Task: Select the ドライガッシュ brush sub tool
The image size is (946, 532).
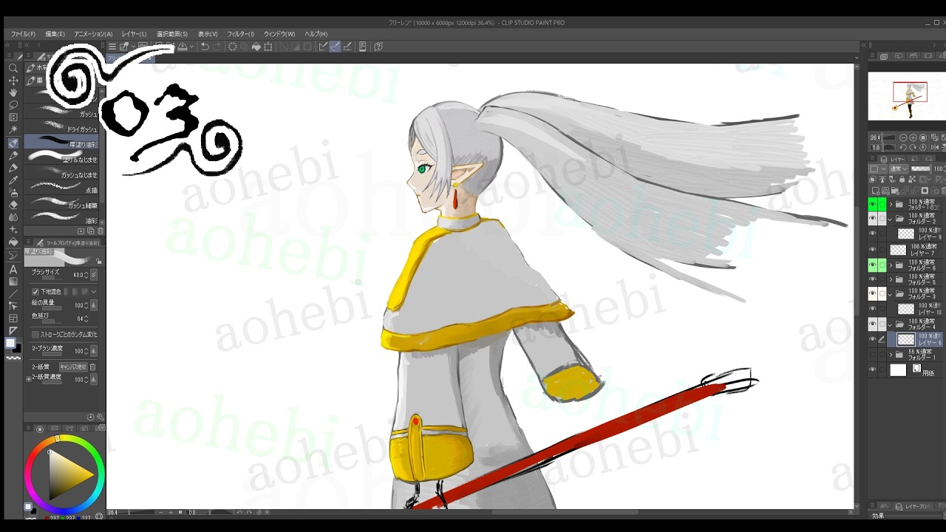Action: pyautogui.click(x=62, y=127)
